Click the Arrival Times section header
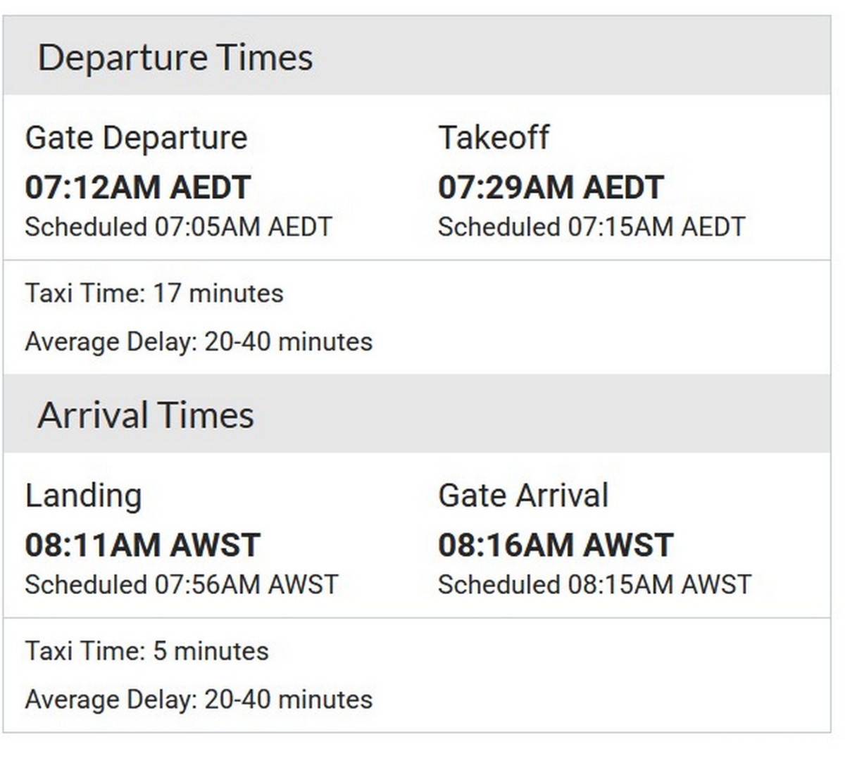This screenshot has width=845, height=763. coord(146,415)
